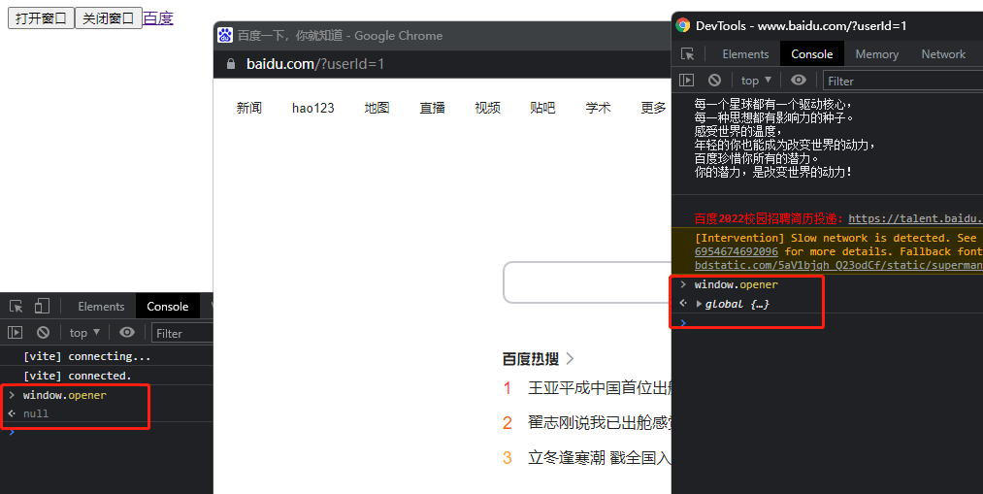
Task: Click the 关闭窗口 button
Action: click(x=109, y=18)
